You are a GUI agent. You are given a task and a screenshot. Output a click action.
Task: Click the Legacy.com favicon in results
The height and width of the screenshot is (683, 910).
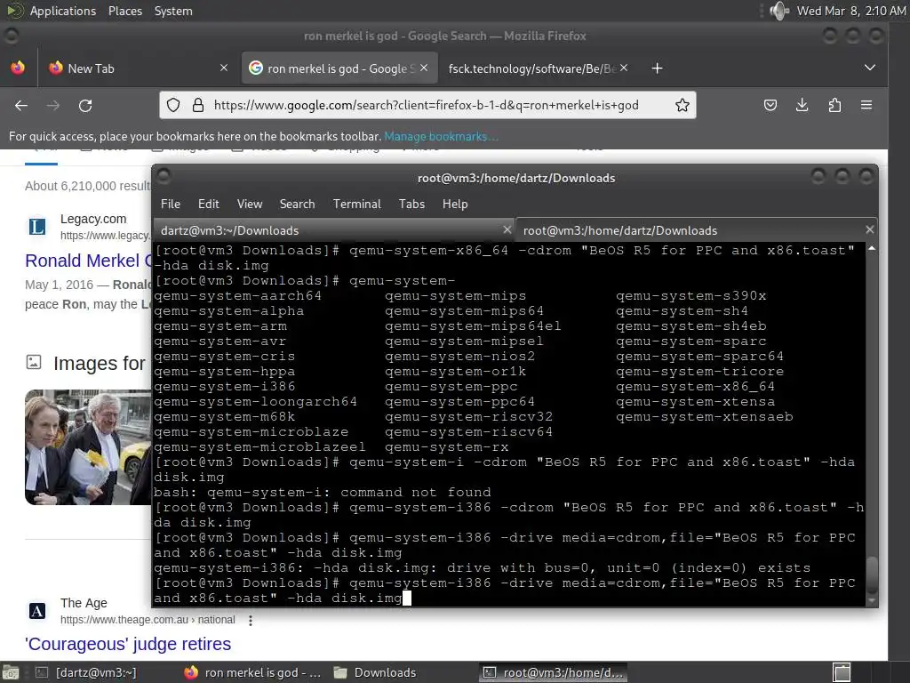pyautogui.click(x=37, y=227)
